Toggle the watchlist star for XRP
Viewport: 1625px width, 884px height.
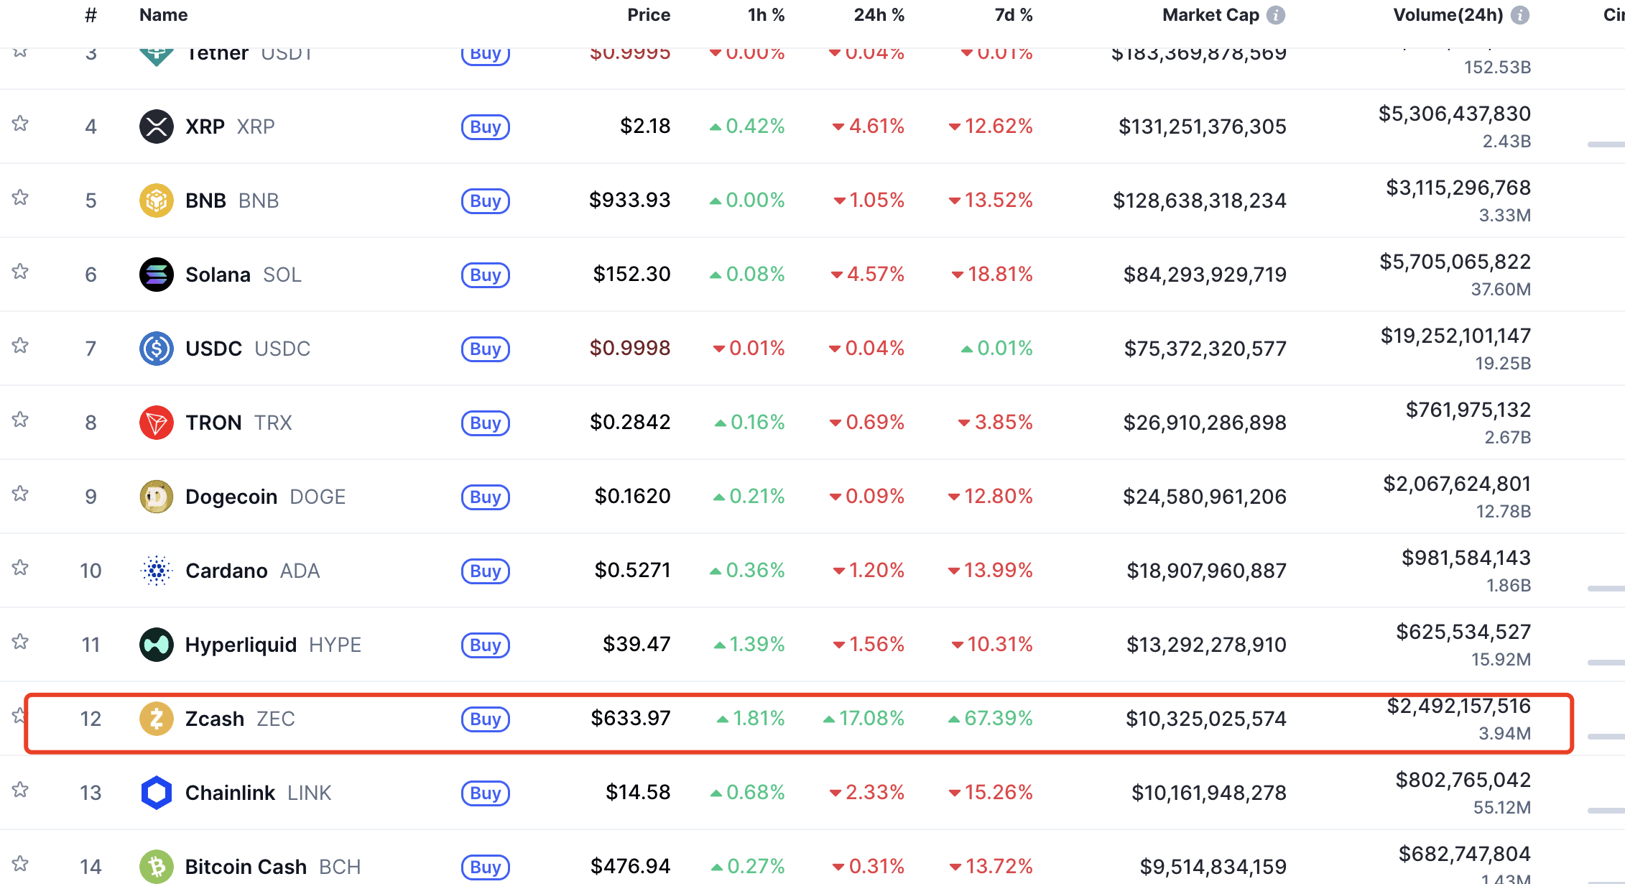(20, 124)
